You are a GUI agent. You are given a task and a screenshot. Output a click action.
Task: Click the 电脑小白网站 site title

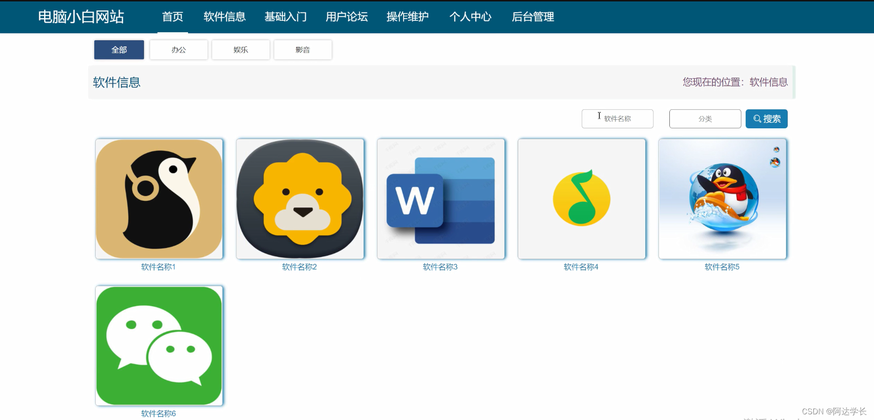[x=81, y=17]
